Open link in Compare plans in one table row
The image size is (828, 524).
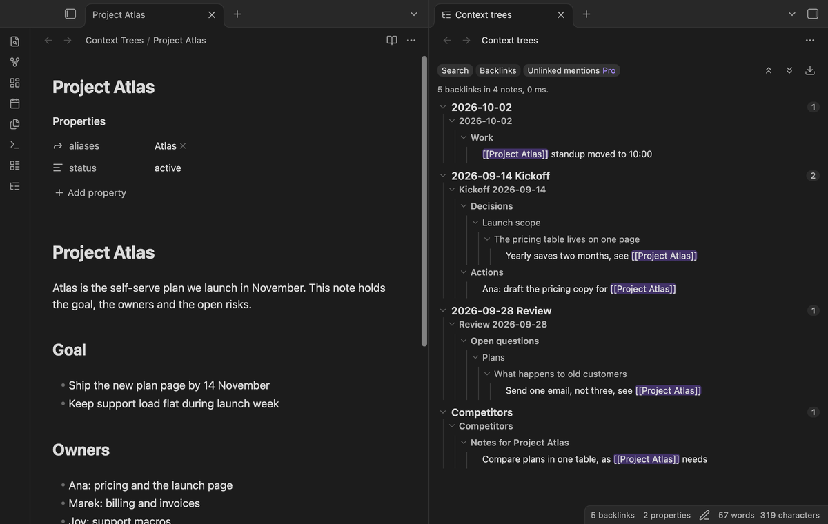[647, 459]
